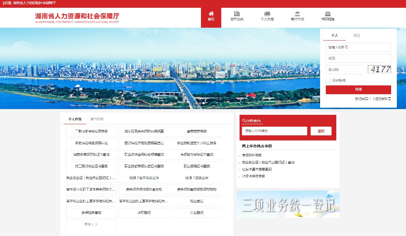406x236 pixels.
Task: Click the 首页 home icon
Action: (211, 14)
